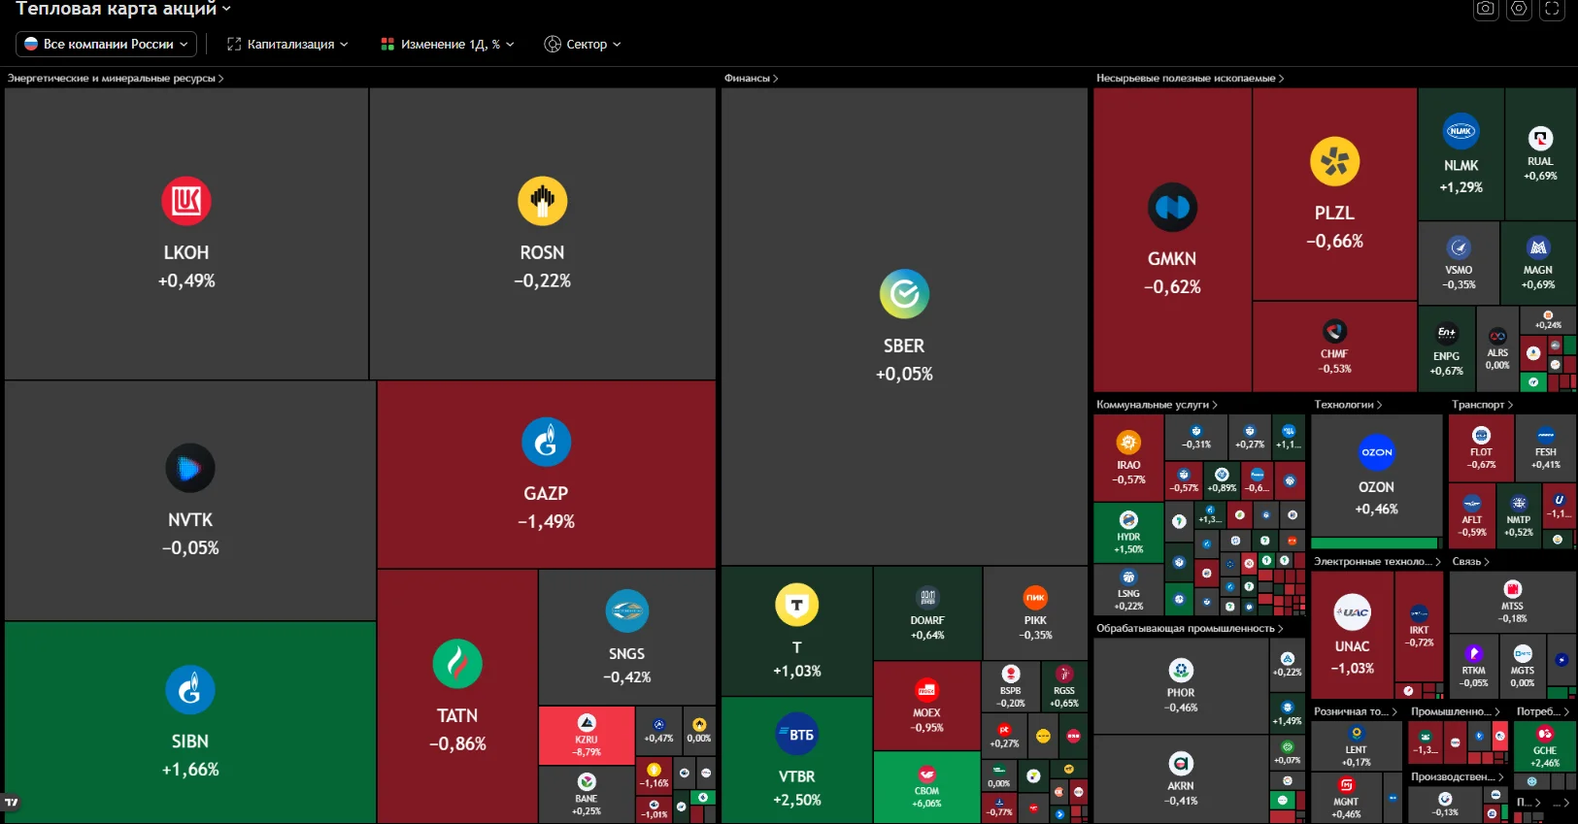Select the RUAL +0,69% tile

tap(1540, 154)
